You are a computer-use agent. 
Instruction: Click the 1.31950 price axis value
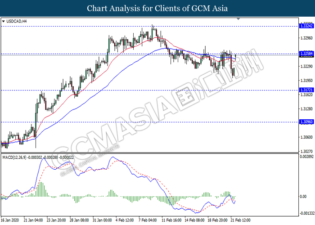[306, 81]
